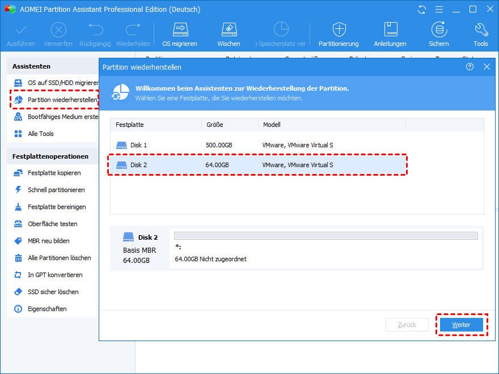Open the hamburger menu in title bar
The height and width of the screenshot is (374, 499).
pyautogui.click(x=439, y=10)
